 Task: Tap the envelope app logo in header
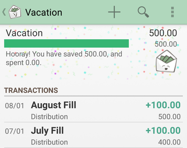tap(15, 12)
